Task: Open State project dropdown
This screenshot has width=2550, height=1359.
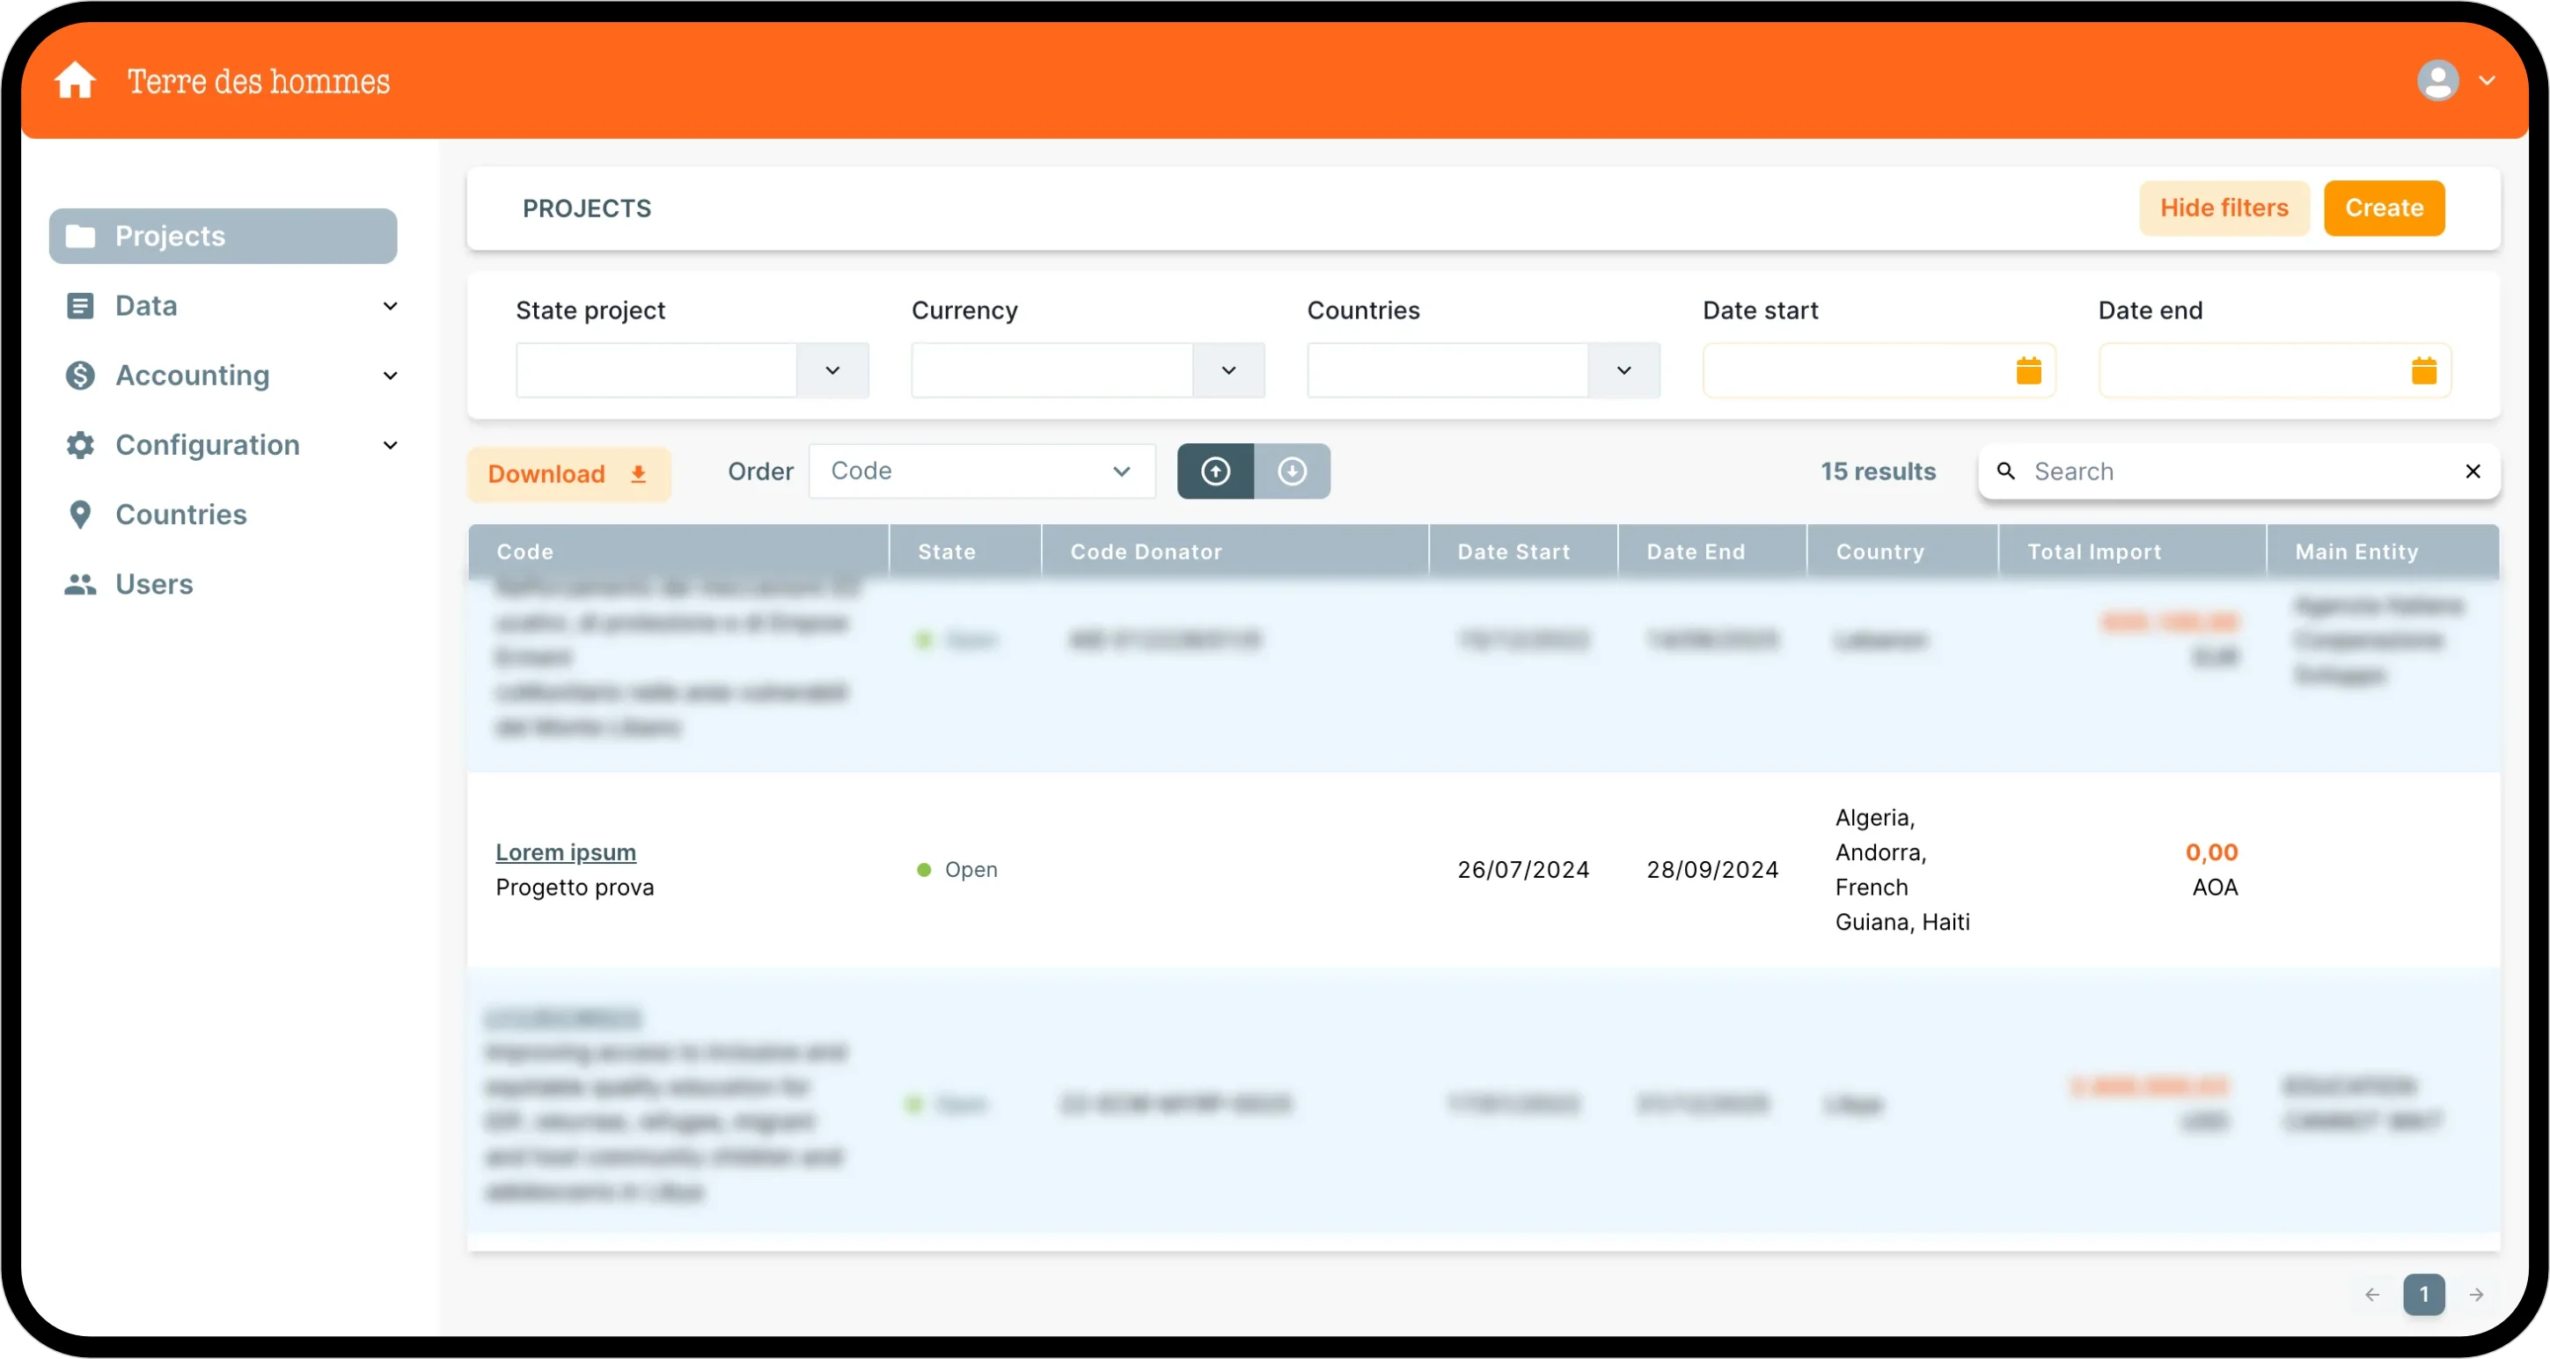Action: pyautogui.click(x=832, y=370)
